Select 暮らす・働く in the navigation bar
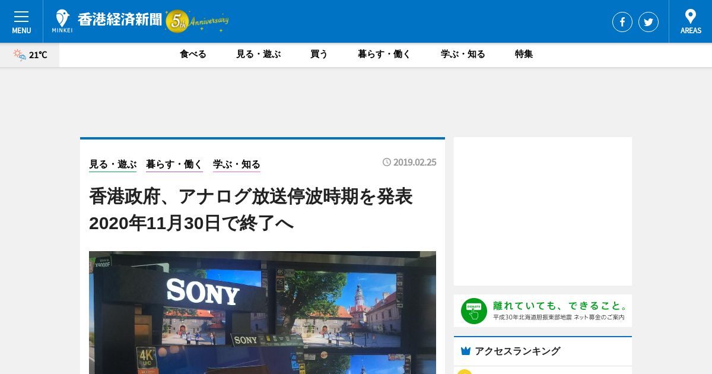Screen dimensions: 712x374 coord(384,54)
